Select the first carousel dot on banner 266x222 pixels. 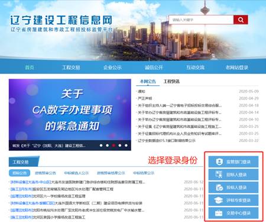coord(101,146)
